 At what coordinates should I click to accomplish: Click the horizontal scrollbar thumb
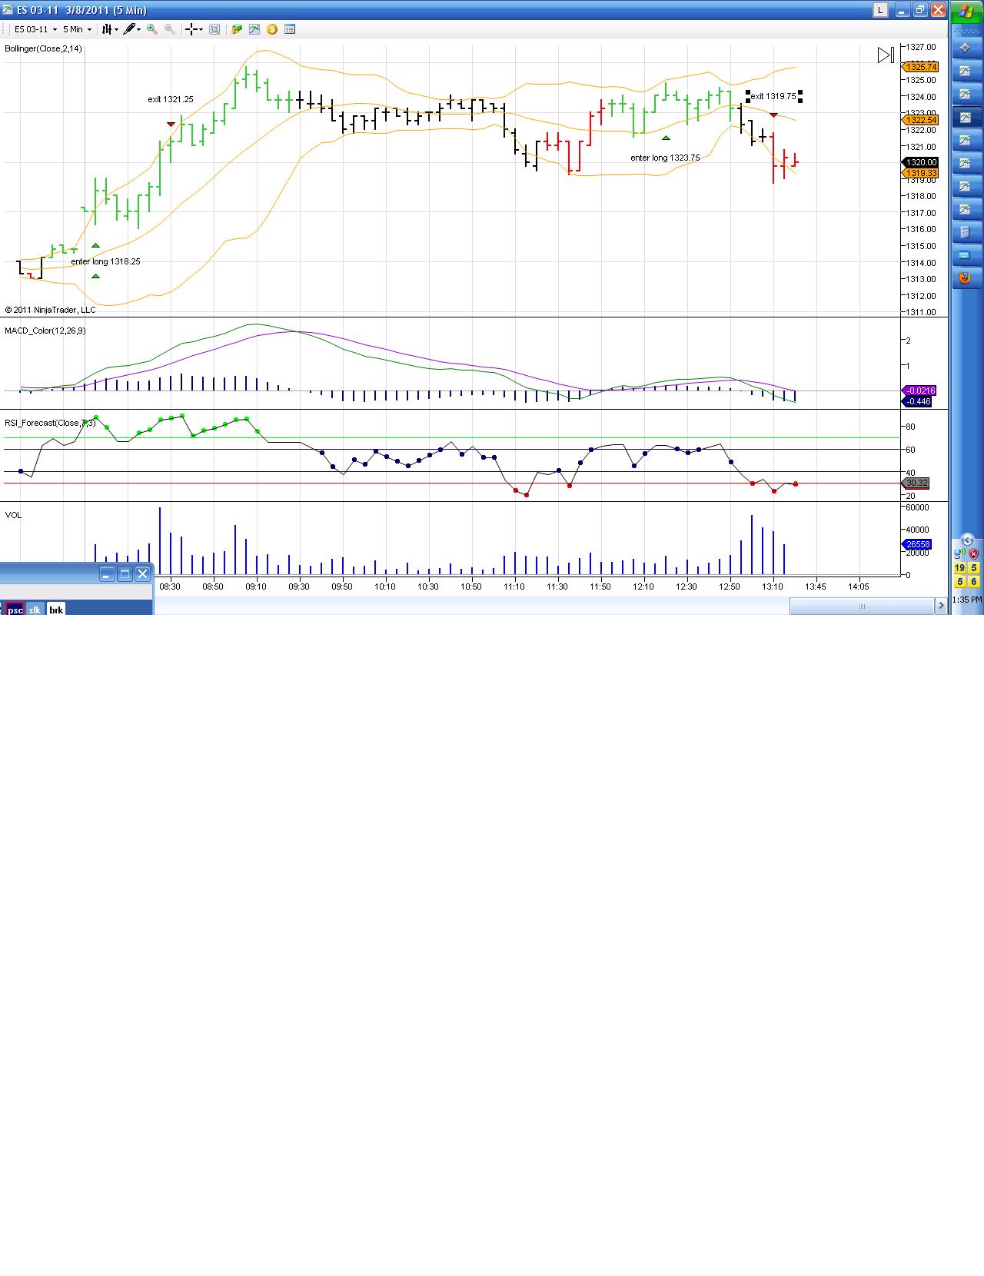[x=862, y=606]
